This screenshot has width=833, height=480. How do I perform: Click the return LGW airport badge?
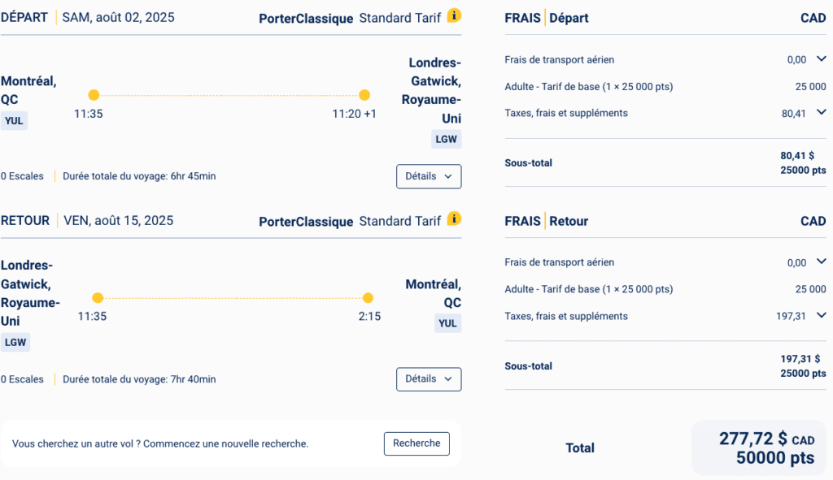click(15, 342)
